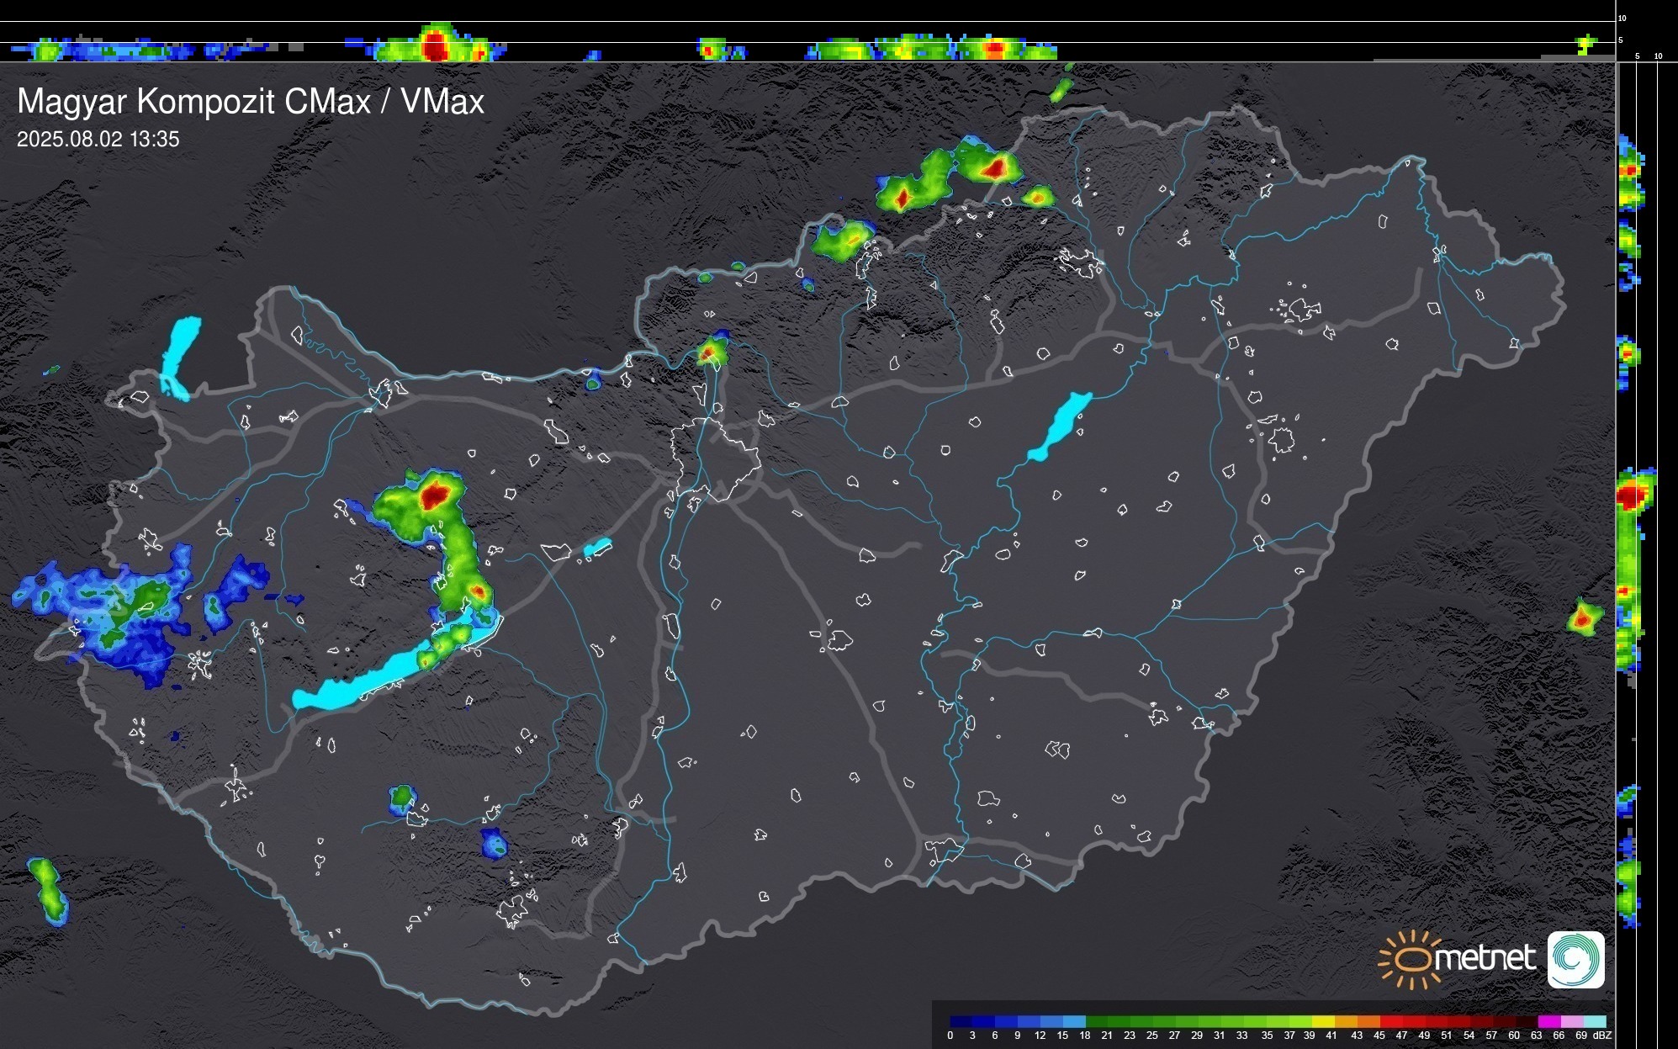This screenshot has width=1678, height=1049.
Task: Click the light cyan 69 dBZ legend swatch
Action: (x=1594, y=1021)
